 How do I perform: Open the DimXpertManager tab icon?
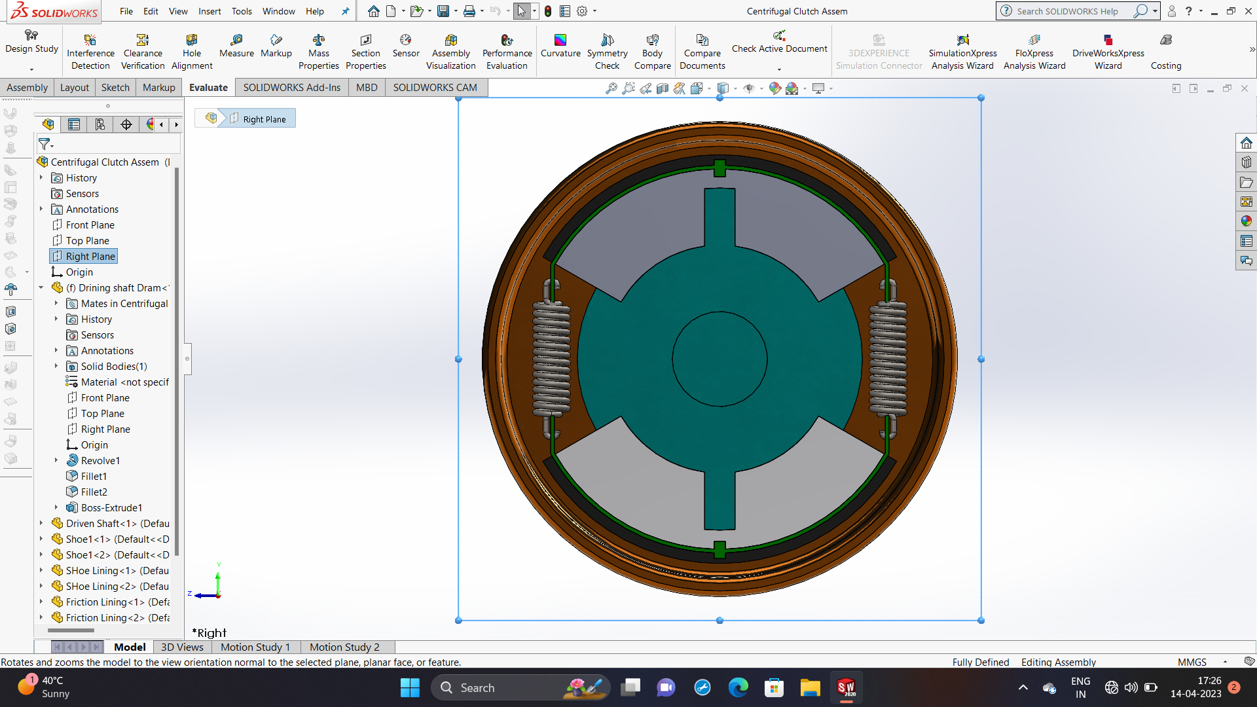126,124
